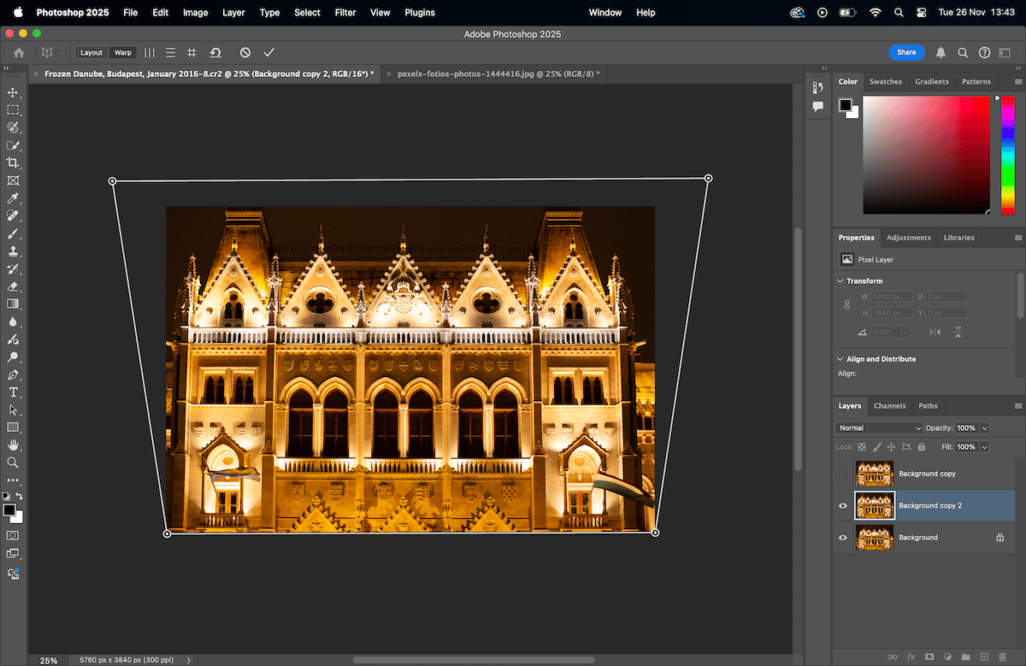Viewport: 1026px width, 666px height.
Task: Create a new layer
Action: pyautogui.click(x=984, y=657)
